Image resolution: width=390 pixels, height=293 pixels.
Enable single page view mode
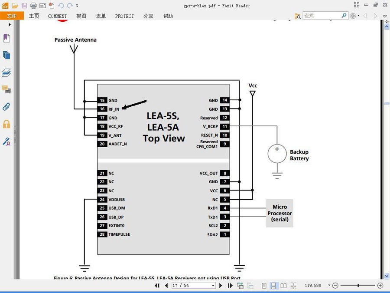264,286
